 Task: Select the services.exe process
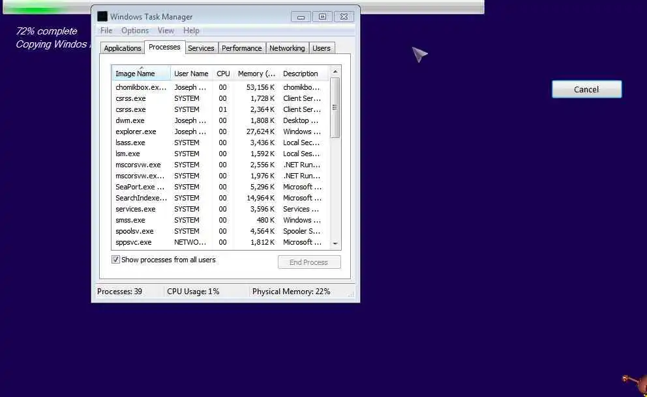point(220,209)
